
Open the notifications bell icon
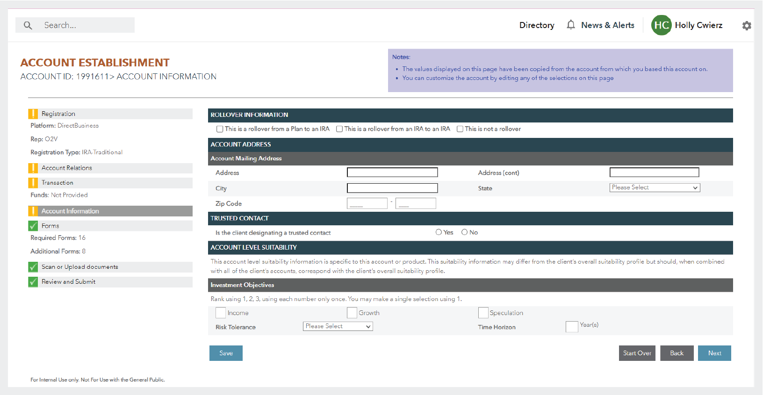(570, 25)
